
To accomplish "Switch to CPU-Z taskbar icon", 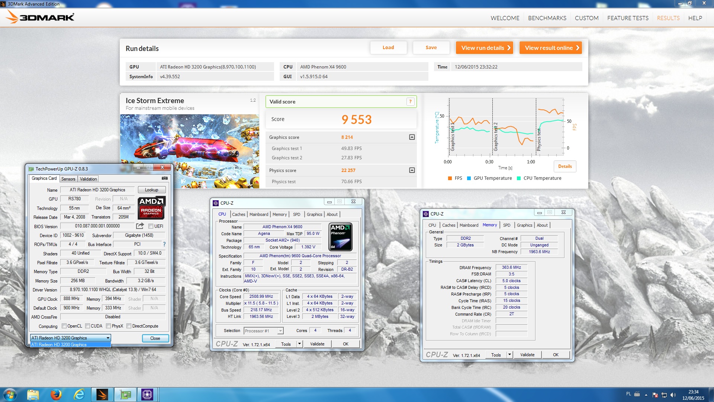I will click(x=148, y=395).
